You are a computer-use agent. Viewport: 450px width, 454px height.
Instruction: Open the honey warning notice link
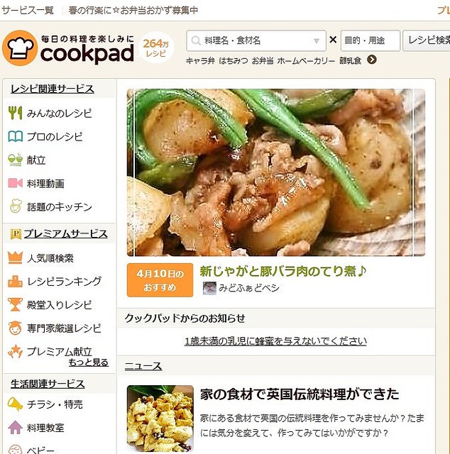(275, 341)
